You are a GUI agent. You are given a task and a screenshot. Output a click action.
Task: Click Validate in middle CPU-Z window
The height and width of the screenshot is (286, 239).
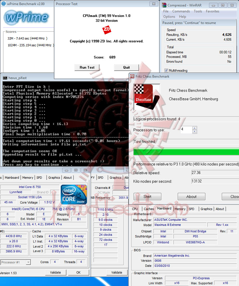pos(117,272)
